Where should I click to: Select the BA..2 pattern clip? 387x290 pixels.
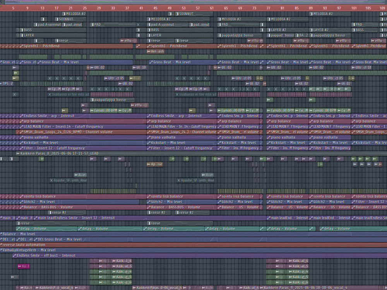tap(302, 36)
